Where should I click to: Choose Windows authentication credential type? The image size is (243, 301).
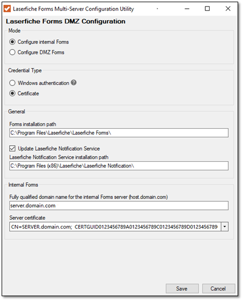tap(12, 83)
